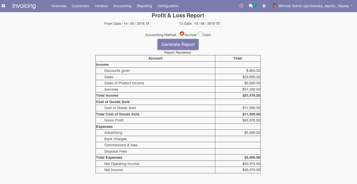
Task: Open the debug bug icon
Action: tap(264, 6)
